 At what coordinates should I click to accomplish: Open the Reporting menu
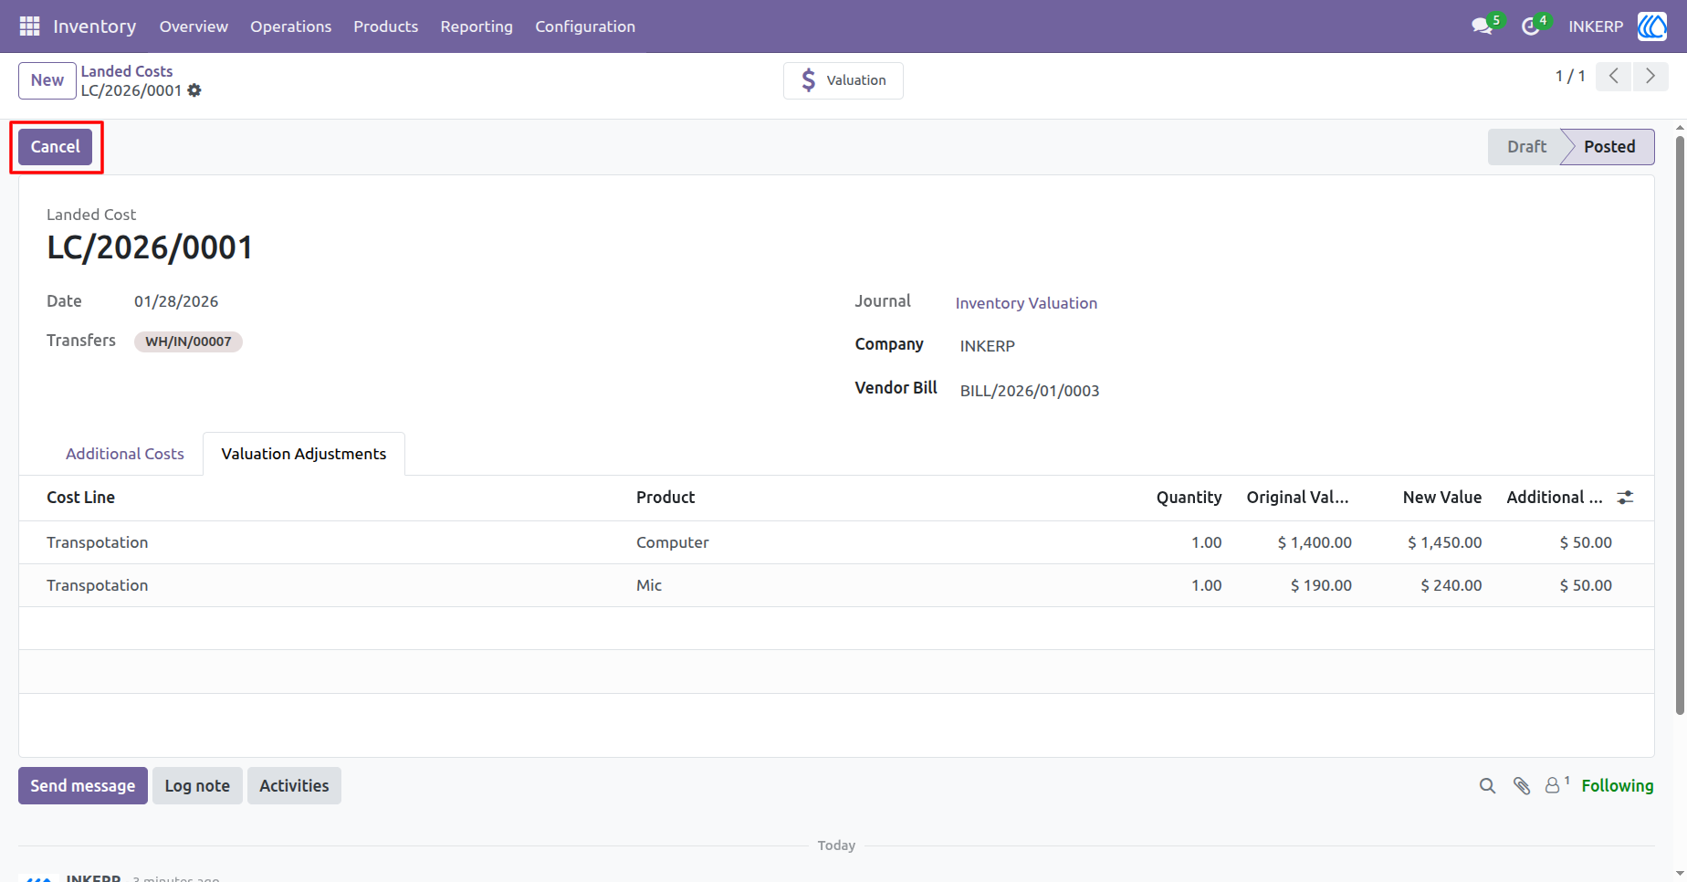pyautogui.click(x=477, y=26)
